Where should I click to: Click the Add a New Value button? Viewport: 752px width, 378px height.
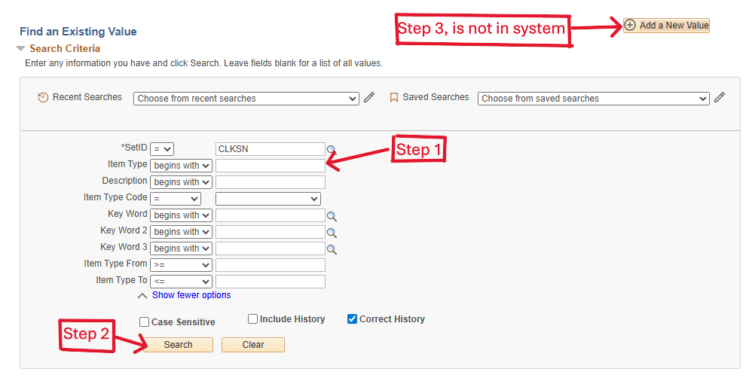coord(666,26)
